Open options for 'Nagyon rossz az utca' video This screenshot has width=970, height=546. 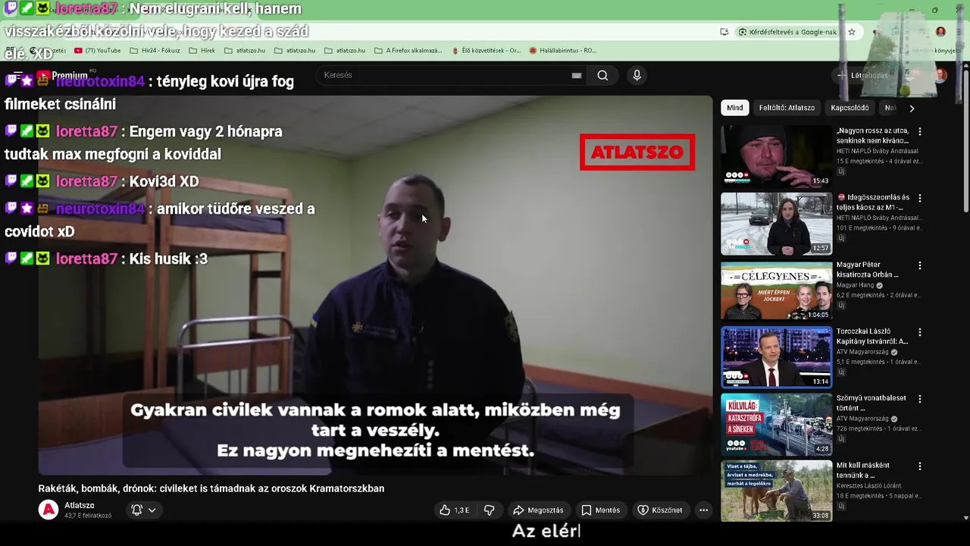point(920,131)
